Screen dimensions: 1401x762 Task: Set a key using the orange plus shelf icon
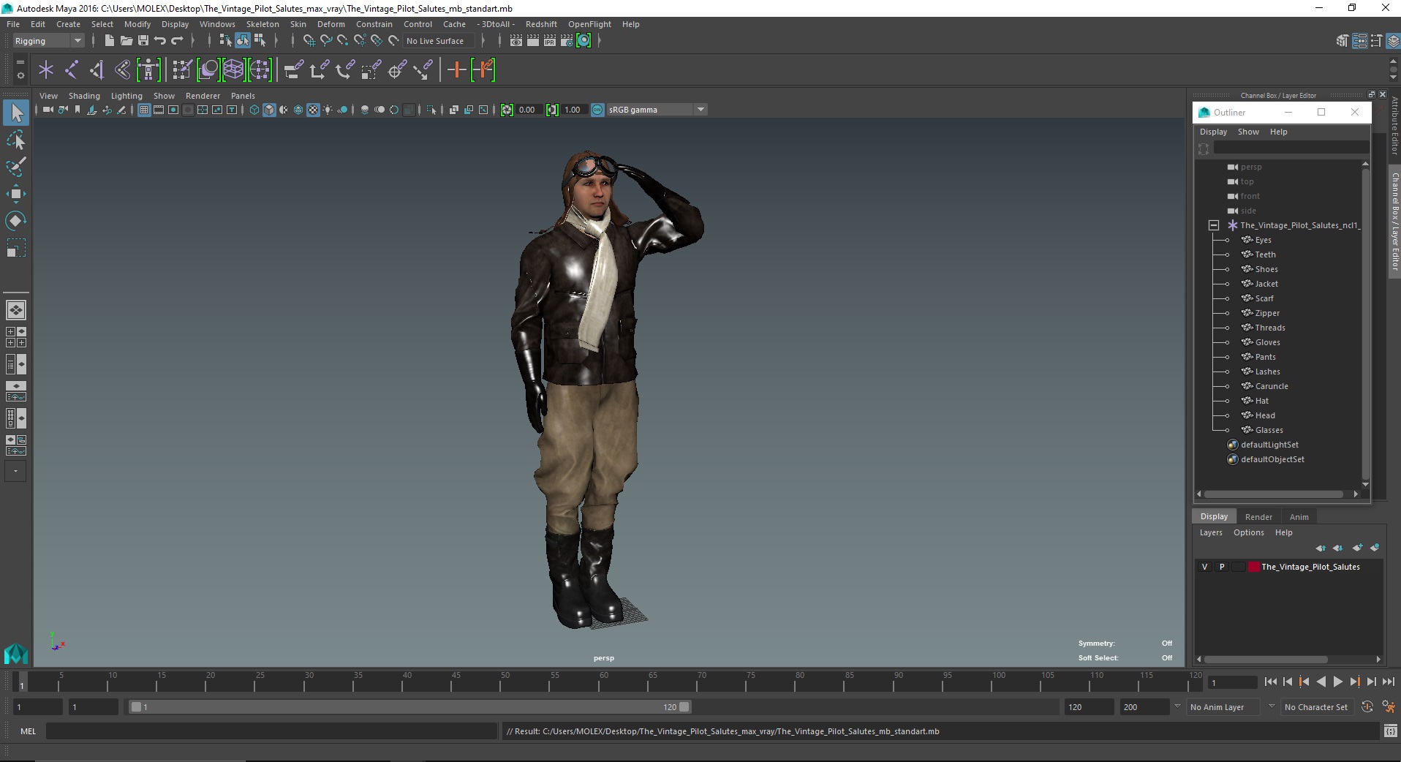point(457,70)
